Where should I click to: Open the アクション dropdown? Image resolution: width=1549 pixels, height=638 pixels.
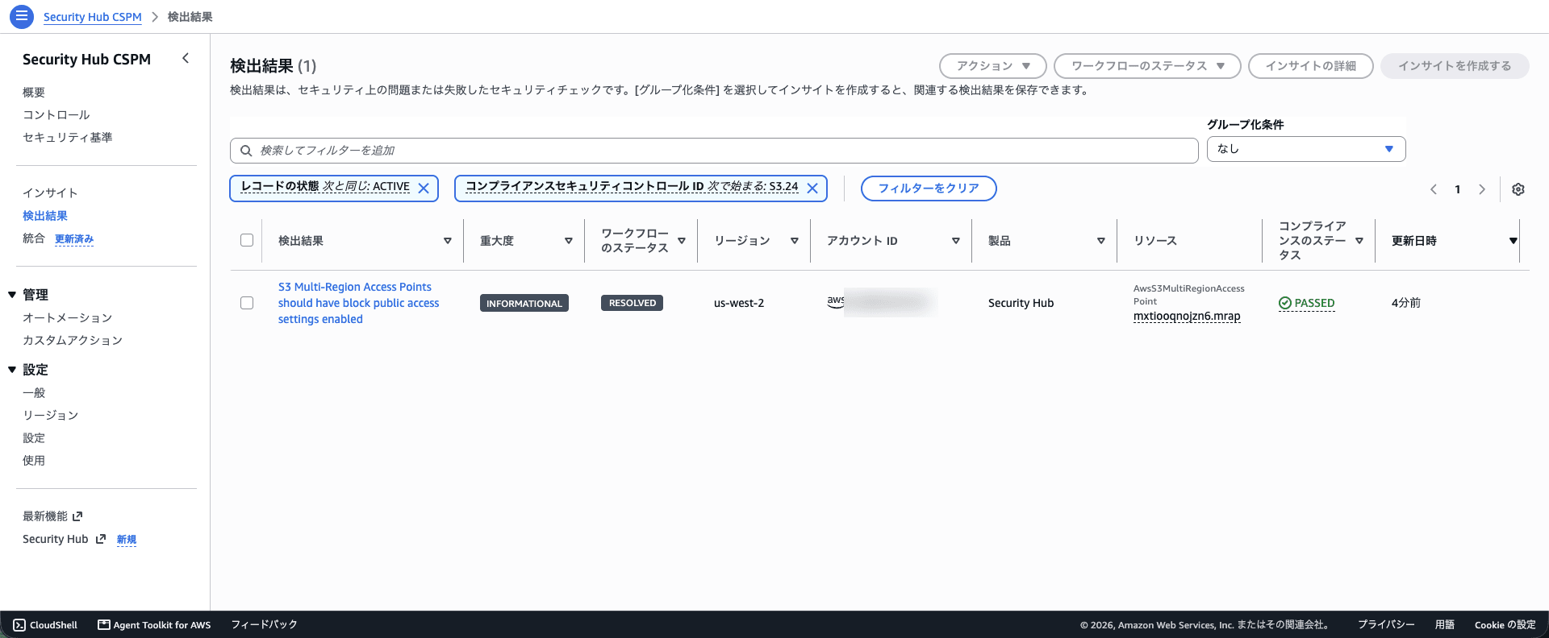[993, 66]
